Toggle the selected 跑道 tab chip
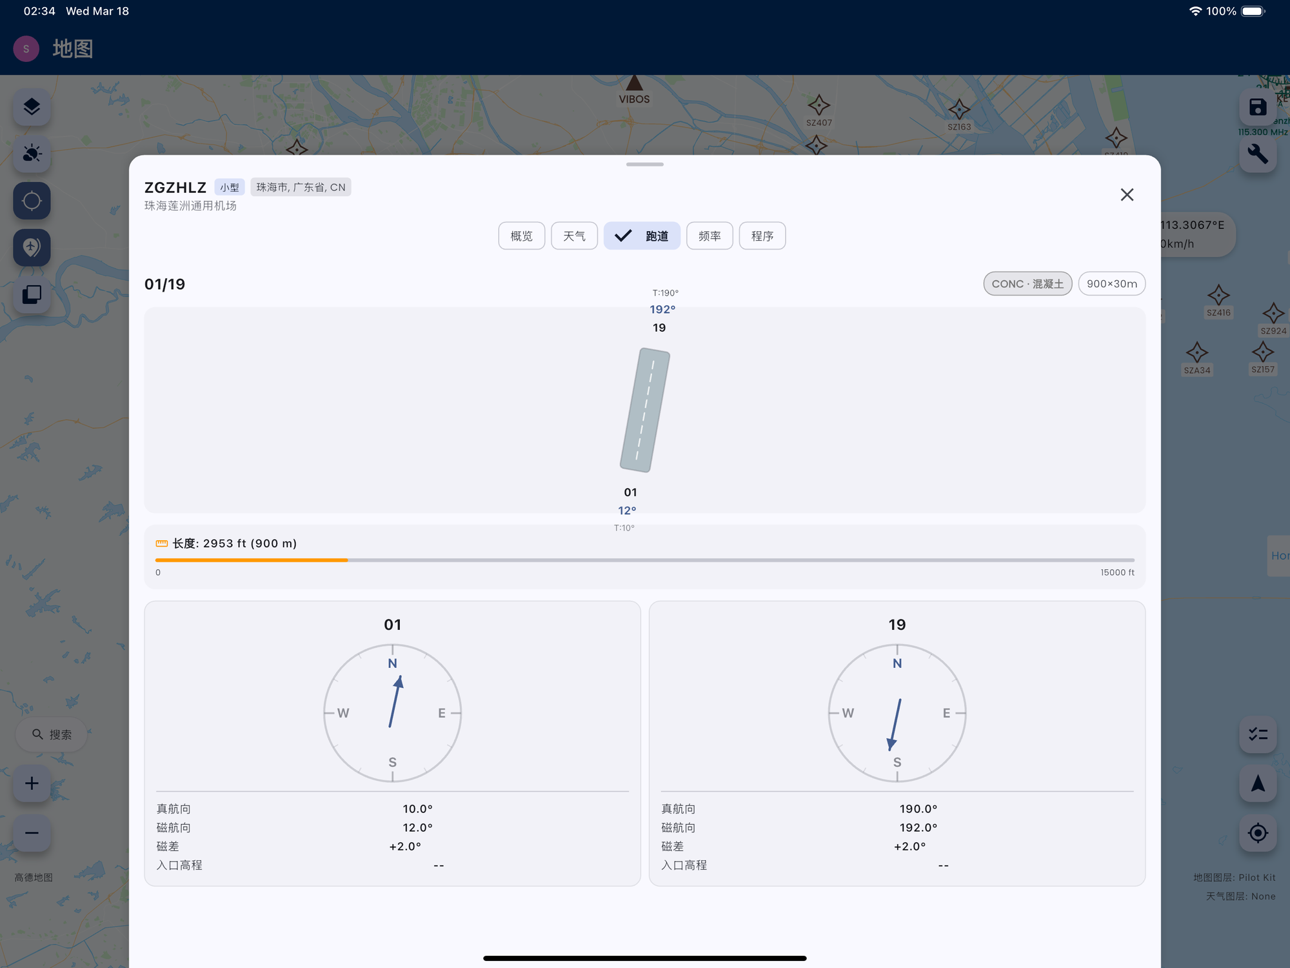This screenshot has height=968, width=1290. (642, 236)
